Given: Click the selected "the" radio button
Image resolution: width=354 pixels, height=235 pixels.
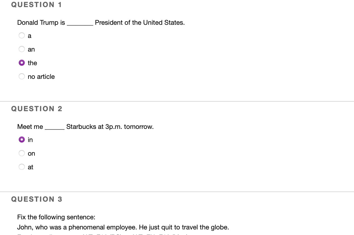Looking at the screenshot, I should click(x=22, y=63).
